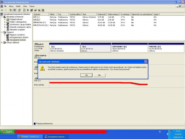Select the (D:) volume row in list
This screenshot has width=185, height=139.
96,20
